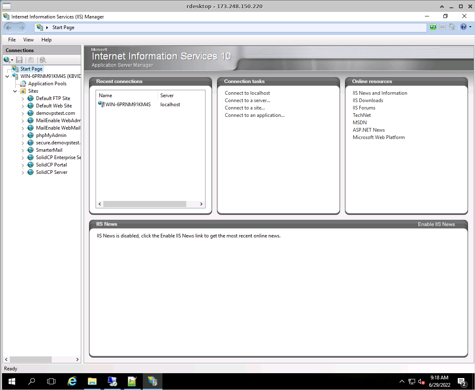
Task: Click phpMyAdmin globe icon
Action: (x=31, y=135)
